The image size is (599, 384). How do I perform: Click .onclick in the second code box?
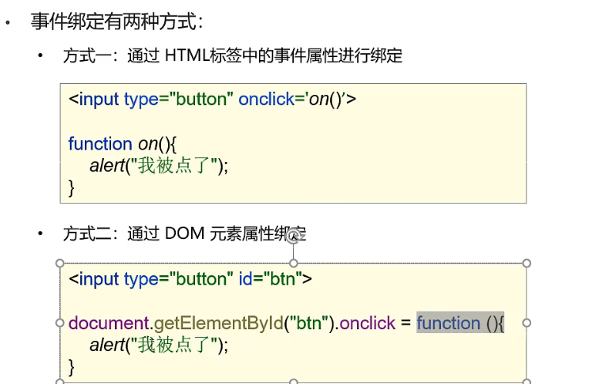(x=367, y=323)
